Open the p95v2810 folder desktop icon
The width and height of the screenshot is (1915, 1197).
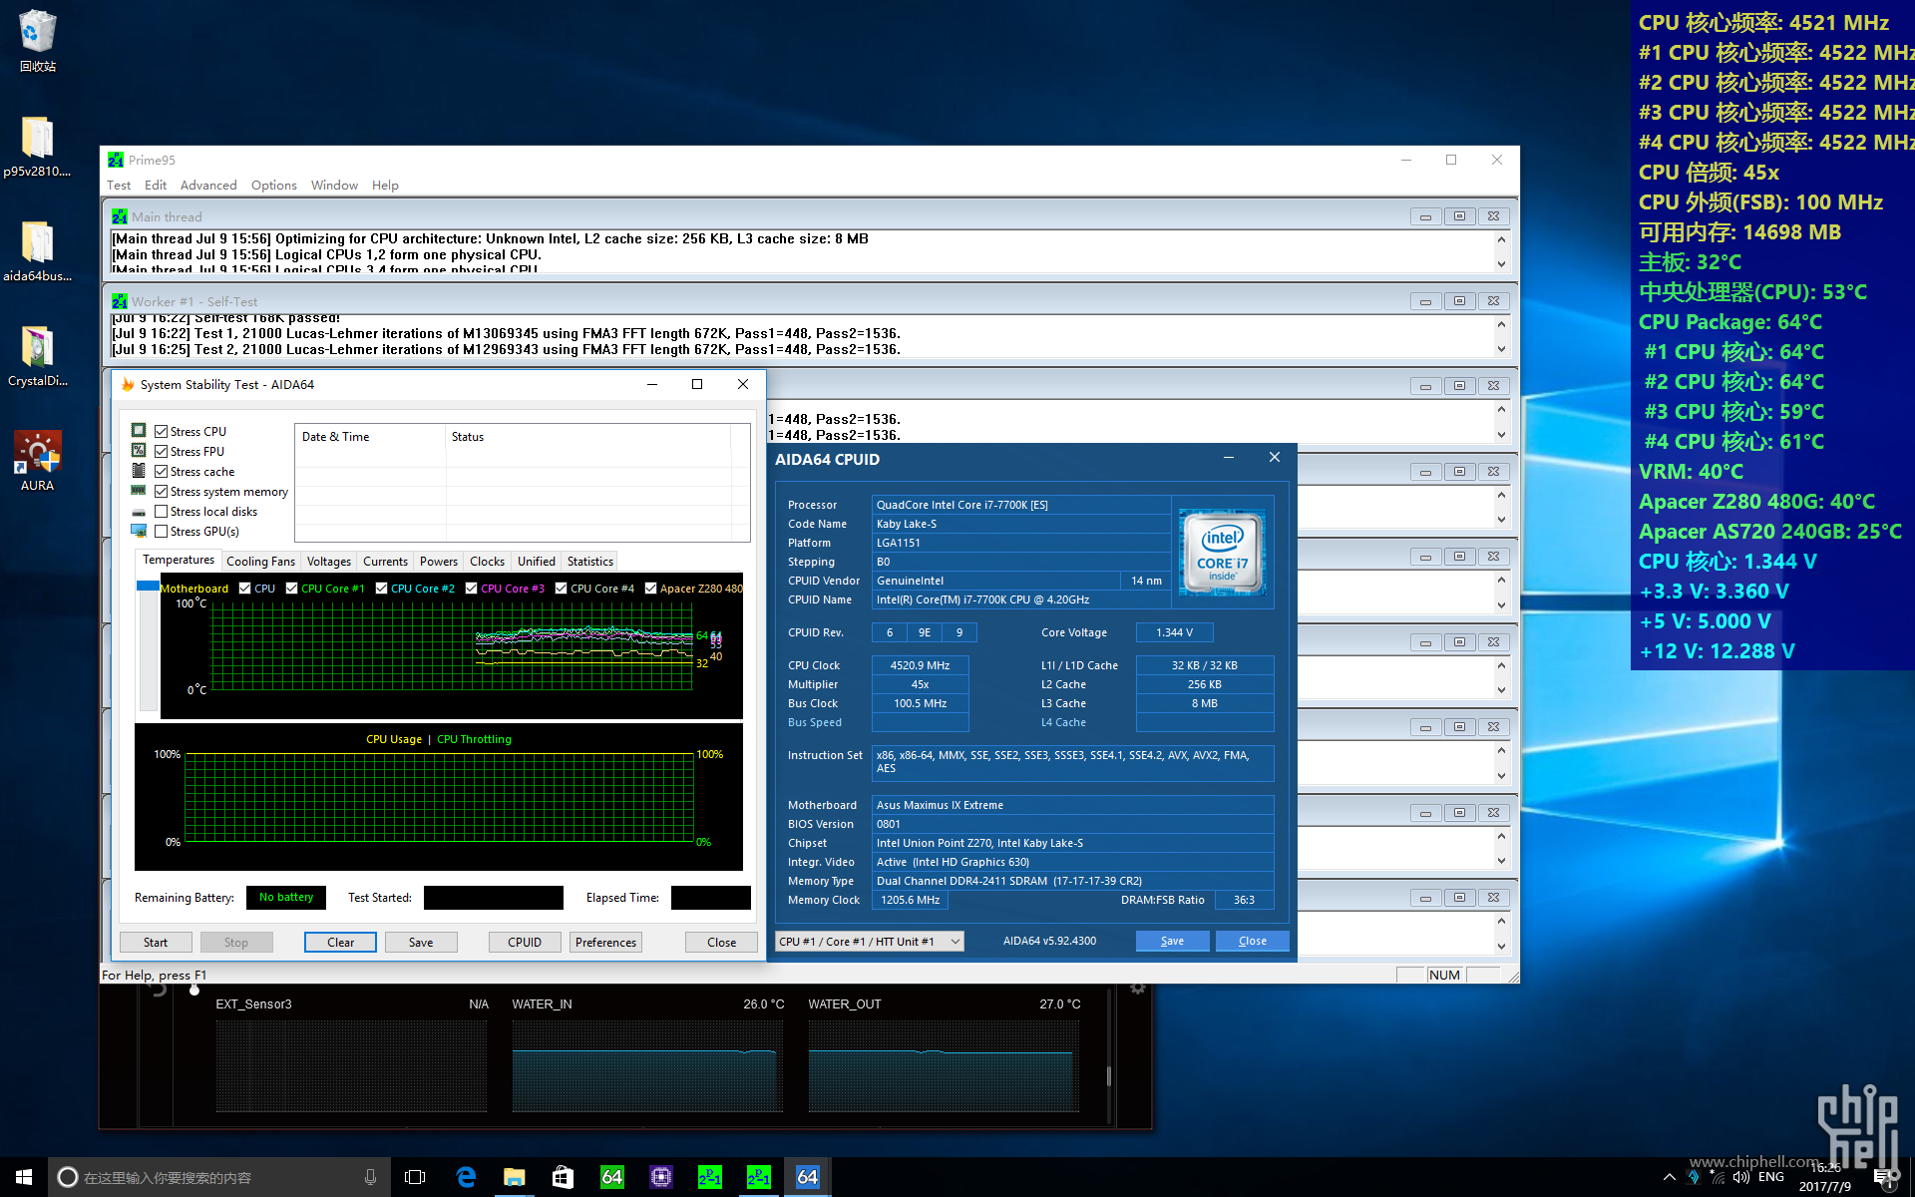(x=37, y=147)
